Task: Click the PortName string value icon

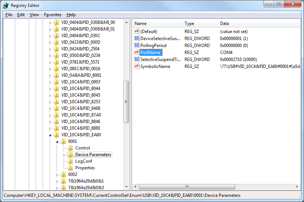Action: tap(137, 53)
